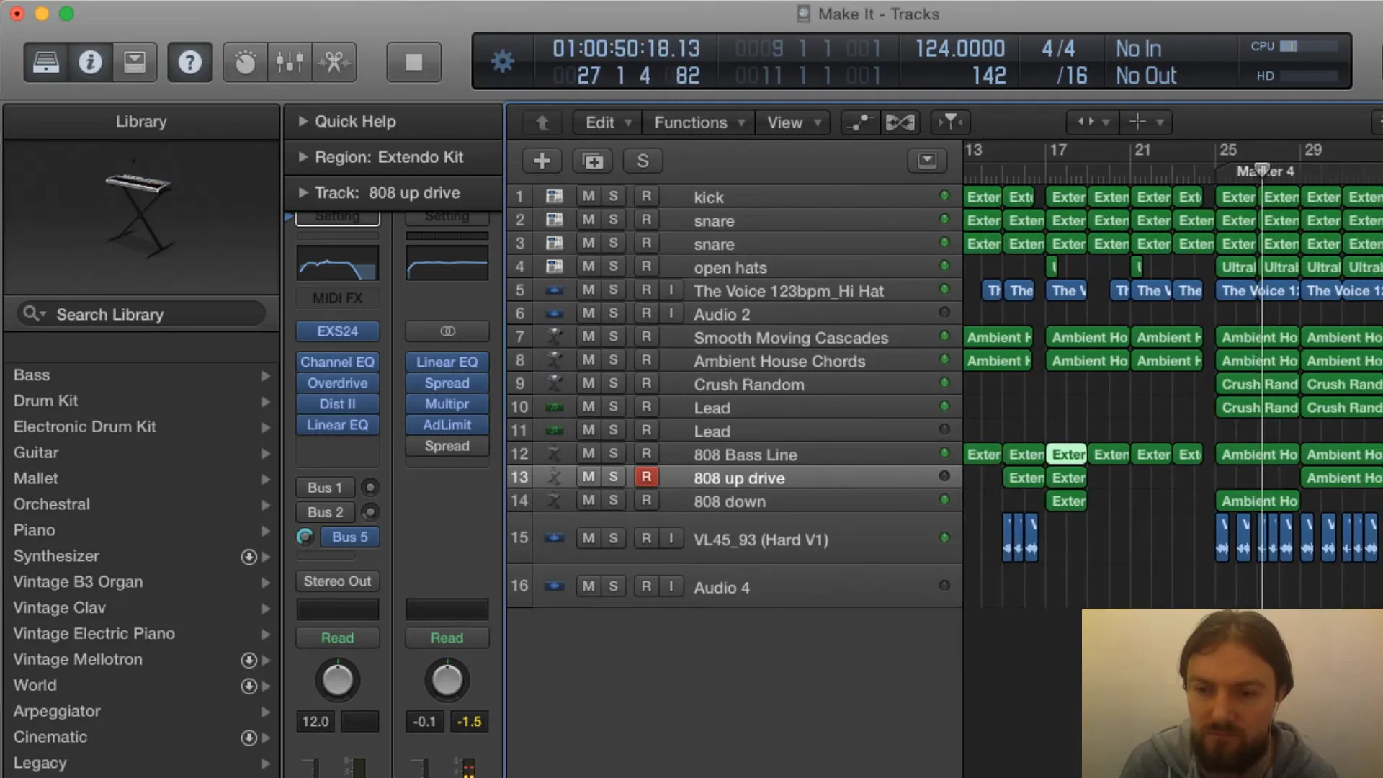The height and width of the screenshot is (778, 1383).
Task: Click The Voice Hi Hat audio track icon
Action: [554, 290]
